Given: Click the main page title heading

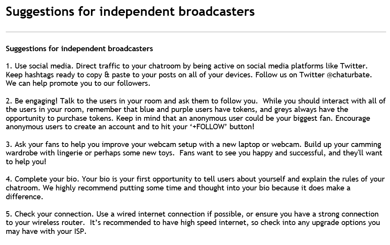Looking at the screenshot, I should pos(130,12).
